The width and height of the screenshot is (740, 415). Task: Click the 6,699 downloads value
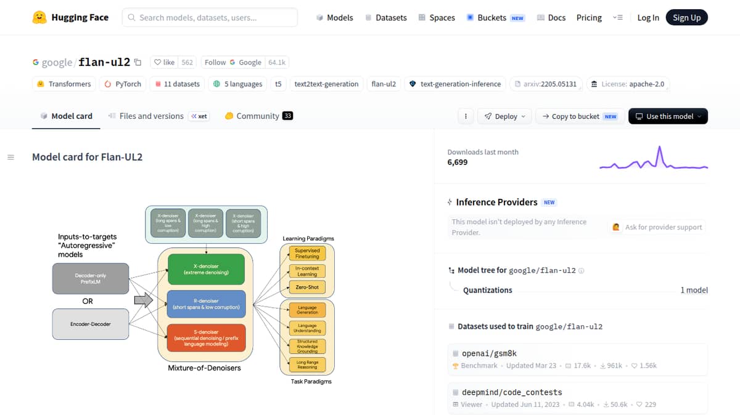(x=458, y=163)
